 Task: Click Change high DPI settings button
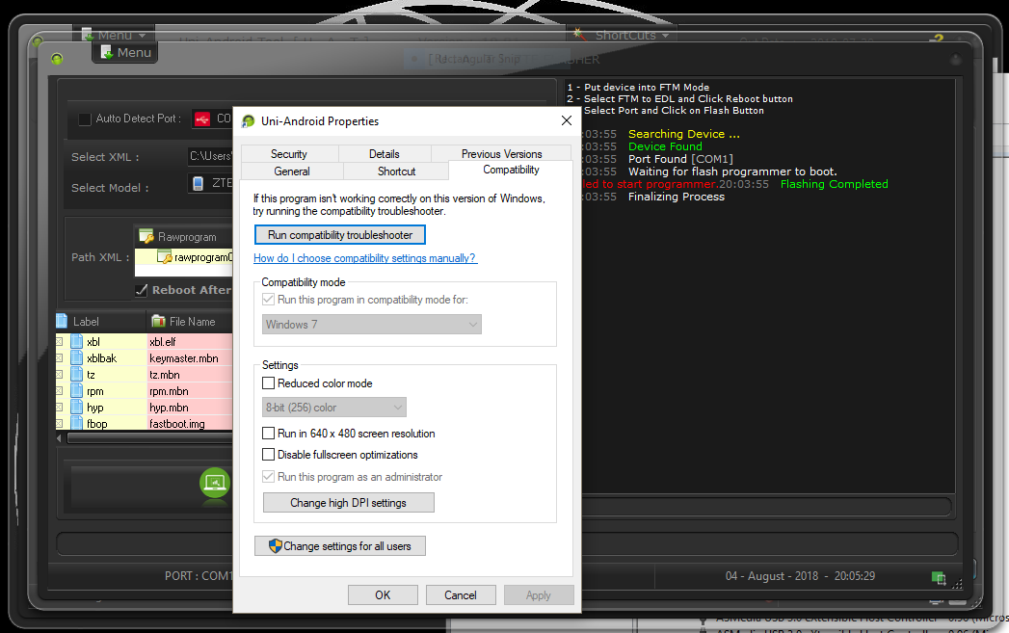click(348, 502)
